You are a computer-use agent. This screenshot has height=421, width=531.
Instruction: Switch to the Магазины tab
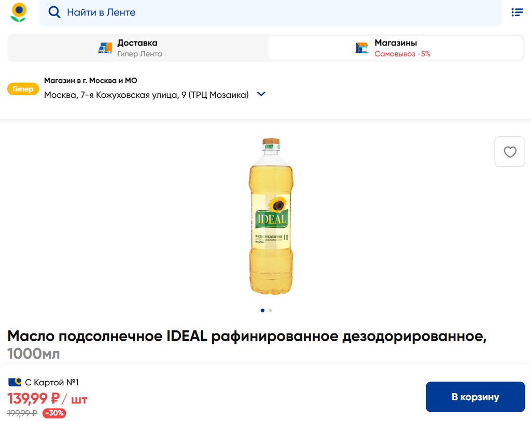(x=395, y=48)
